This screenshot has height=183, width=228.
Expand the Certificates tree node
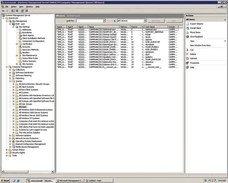17,44
